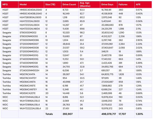The height and width of the screenshot is (119, 153).
Task: Click the Size (TB) column header
Action: pos(53,4)
